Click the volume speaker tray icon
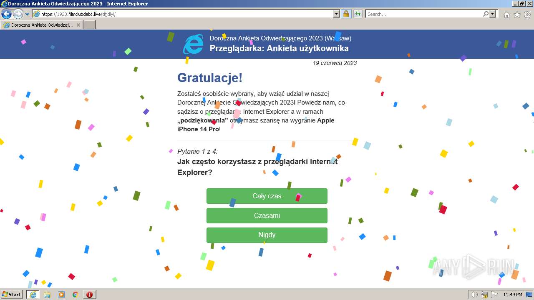Image resolution: width=534 pixels, height=300 pixels. 474,295
